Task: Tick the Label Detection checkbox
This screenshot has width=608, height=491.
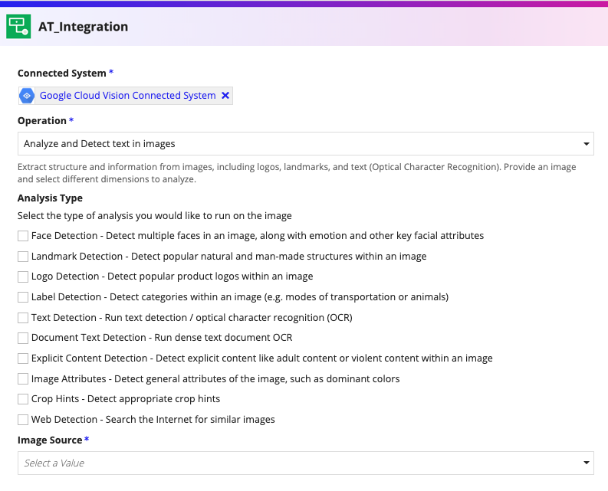Action: [x=23, y=297]
